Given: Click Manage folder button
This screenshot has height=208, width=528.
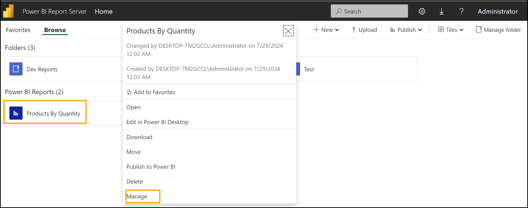Looking at the screenshot, I should pyautogui.click(x=498, y=30).
